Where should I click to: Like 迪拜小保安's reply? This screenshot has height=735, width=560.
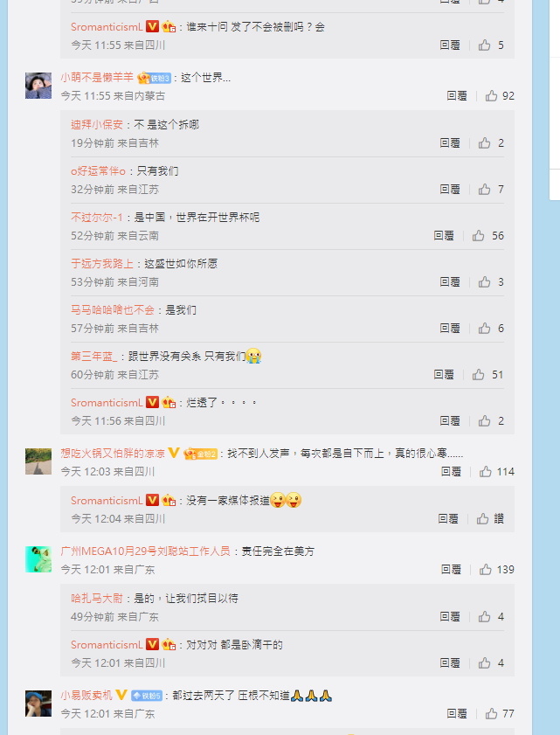tap(491, 143)
